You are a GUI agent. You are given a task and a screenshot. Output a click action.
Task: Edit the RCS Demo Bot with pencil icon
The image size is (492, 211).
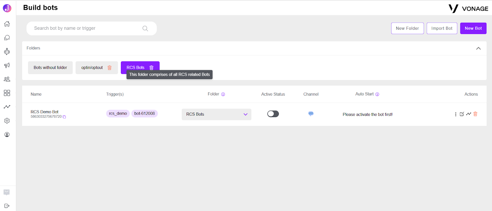click(x=462, y=114)
